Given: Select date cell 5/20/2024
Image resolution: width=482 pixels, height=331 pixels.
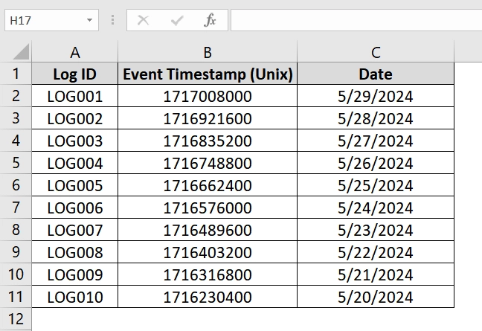Looking at the screenshot, I should coord(376,297).
